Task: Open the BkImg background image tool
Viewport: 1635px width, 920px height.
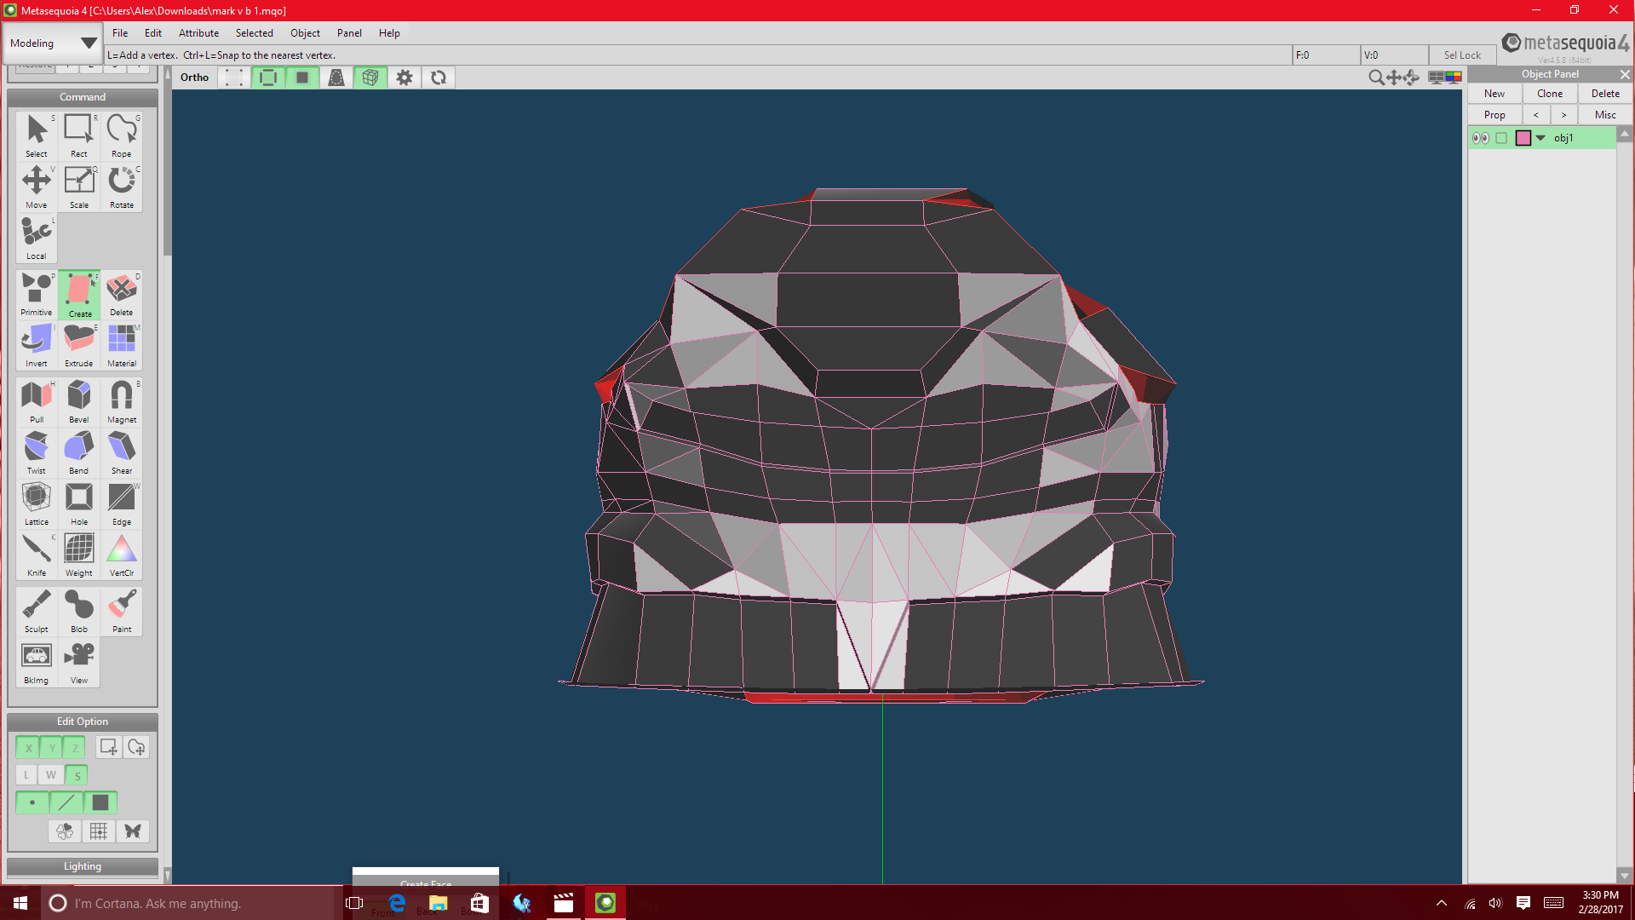Action: [x=37, y=662]
